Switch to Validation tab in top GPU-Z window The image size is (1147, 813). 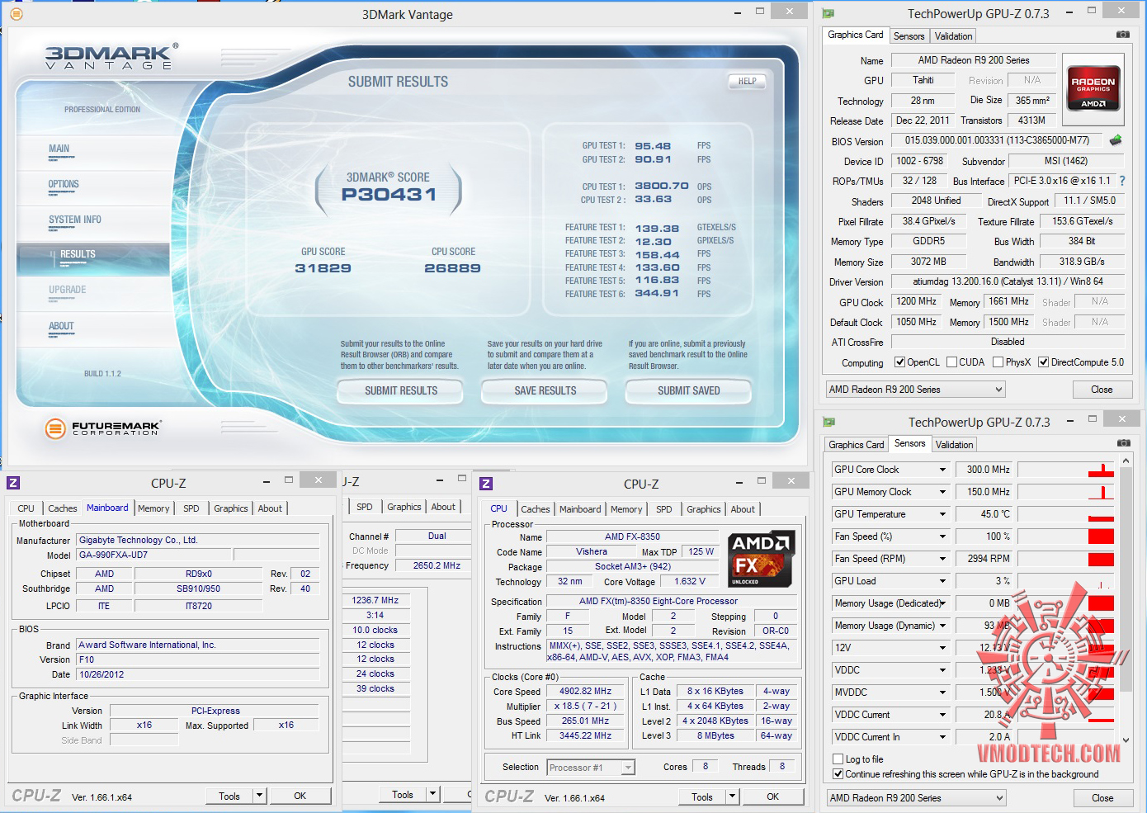953,36
